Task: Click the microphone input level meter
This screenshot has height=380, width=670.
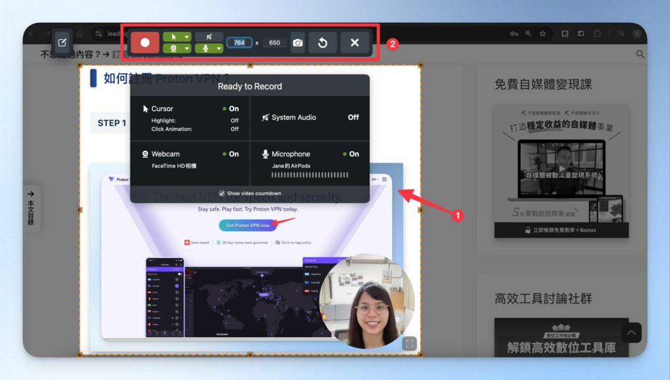Action: click(x=309, y=175)
